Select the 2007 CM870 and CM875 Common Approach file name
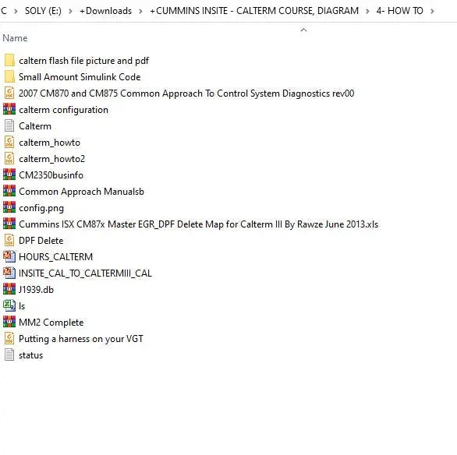The width and height of the screenshot is (457, 455). tap(186, 93)
